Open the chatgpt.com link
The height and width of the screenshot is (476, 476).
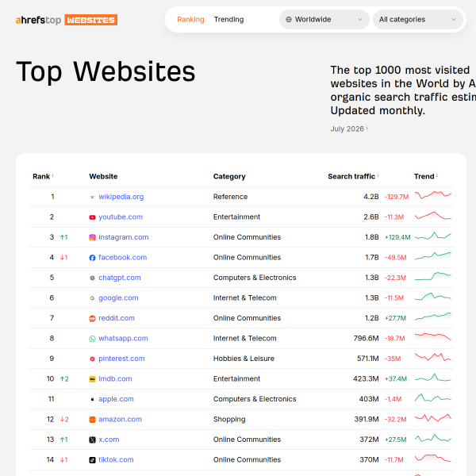click(120, 278)
